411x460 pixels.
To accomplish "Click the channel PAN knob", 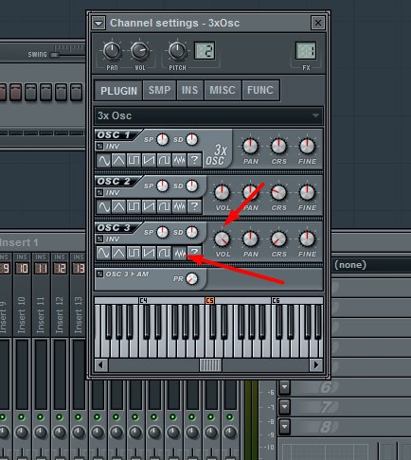I will tap(112, 51).
